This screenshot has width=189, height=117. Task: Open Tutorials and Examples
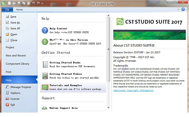[73, 87]
